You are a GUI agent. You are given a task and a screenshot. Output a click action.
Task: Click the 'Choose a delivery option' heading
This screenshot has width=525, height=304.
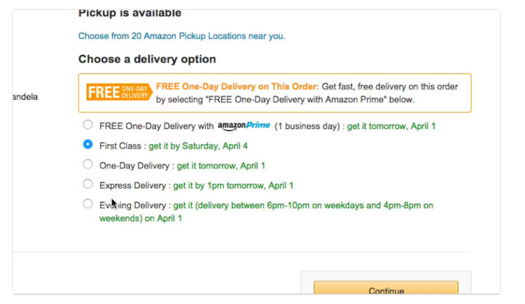coord(147,59)
